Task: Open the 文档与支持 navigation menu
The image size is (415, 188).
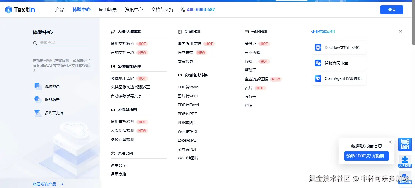Action: pyautogui.click(x=162, y=10)
